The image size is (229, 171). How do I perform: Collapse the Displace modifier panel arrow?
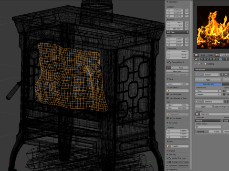point(197,101)
